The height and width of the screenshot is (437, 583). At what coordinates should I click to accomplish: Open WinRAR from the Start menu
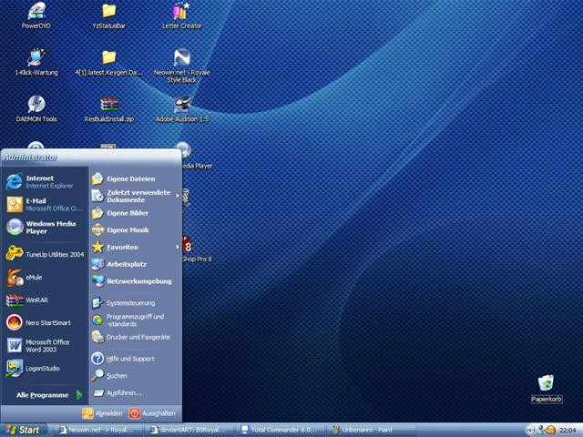point(45,300)
